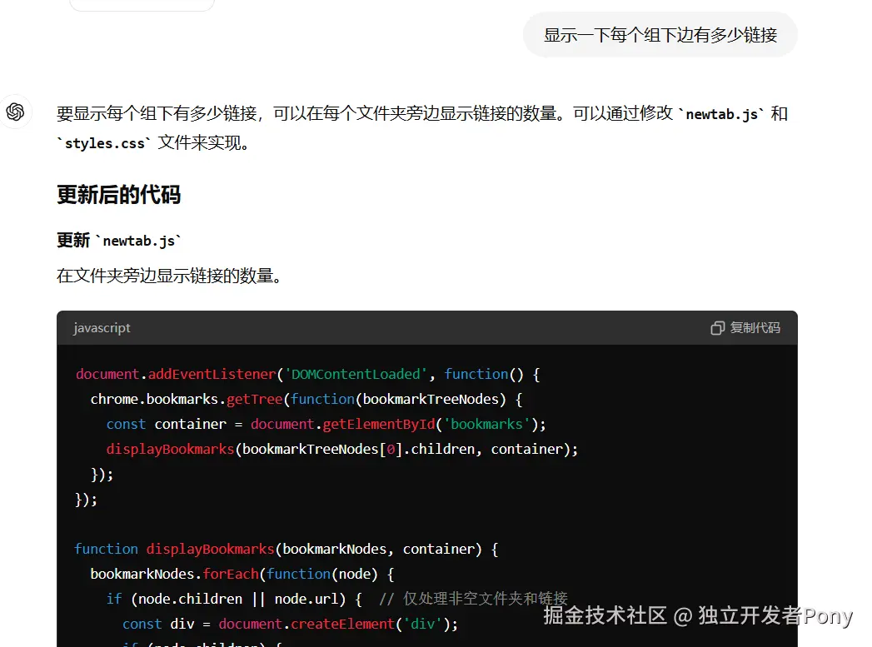Click the displayBookmarks function name in the code
Screen dimensions: 872x647
tap(209, 549)
